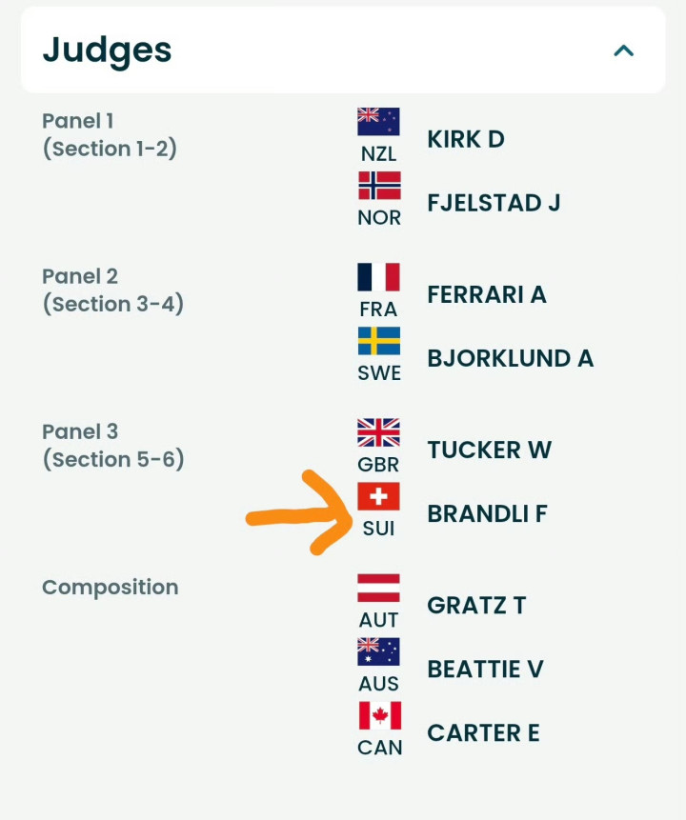Select judge FERRARI A
The image size is (686, 820).
click(486, 294)
